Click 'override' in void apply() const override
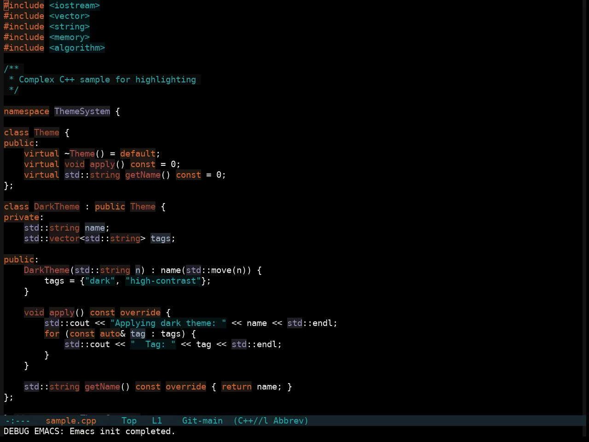The width and height of the screenshot is (589, 442). (140, 313)
